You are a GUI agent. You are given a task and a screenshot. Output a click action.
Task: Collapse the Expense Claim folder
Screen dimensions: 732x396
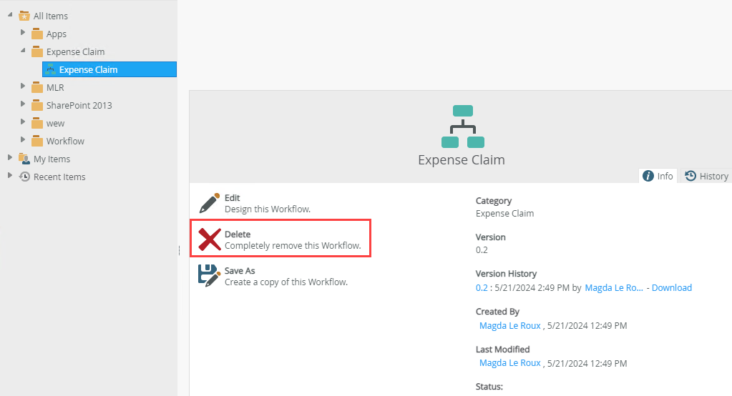click(22, 50)
